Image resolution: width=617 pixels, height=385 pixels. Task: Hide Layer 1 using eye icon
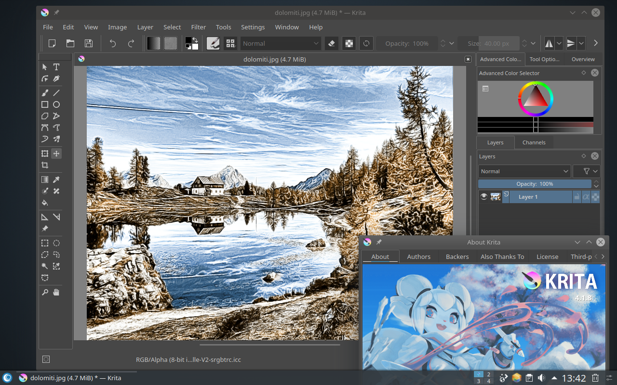coord(484,196)
